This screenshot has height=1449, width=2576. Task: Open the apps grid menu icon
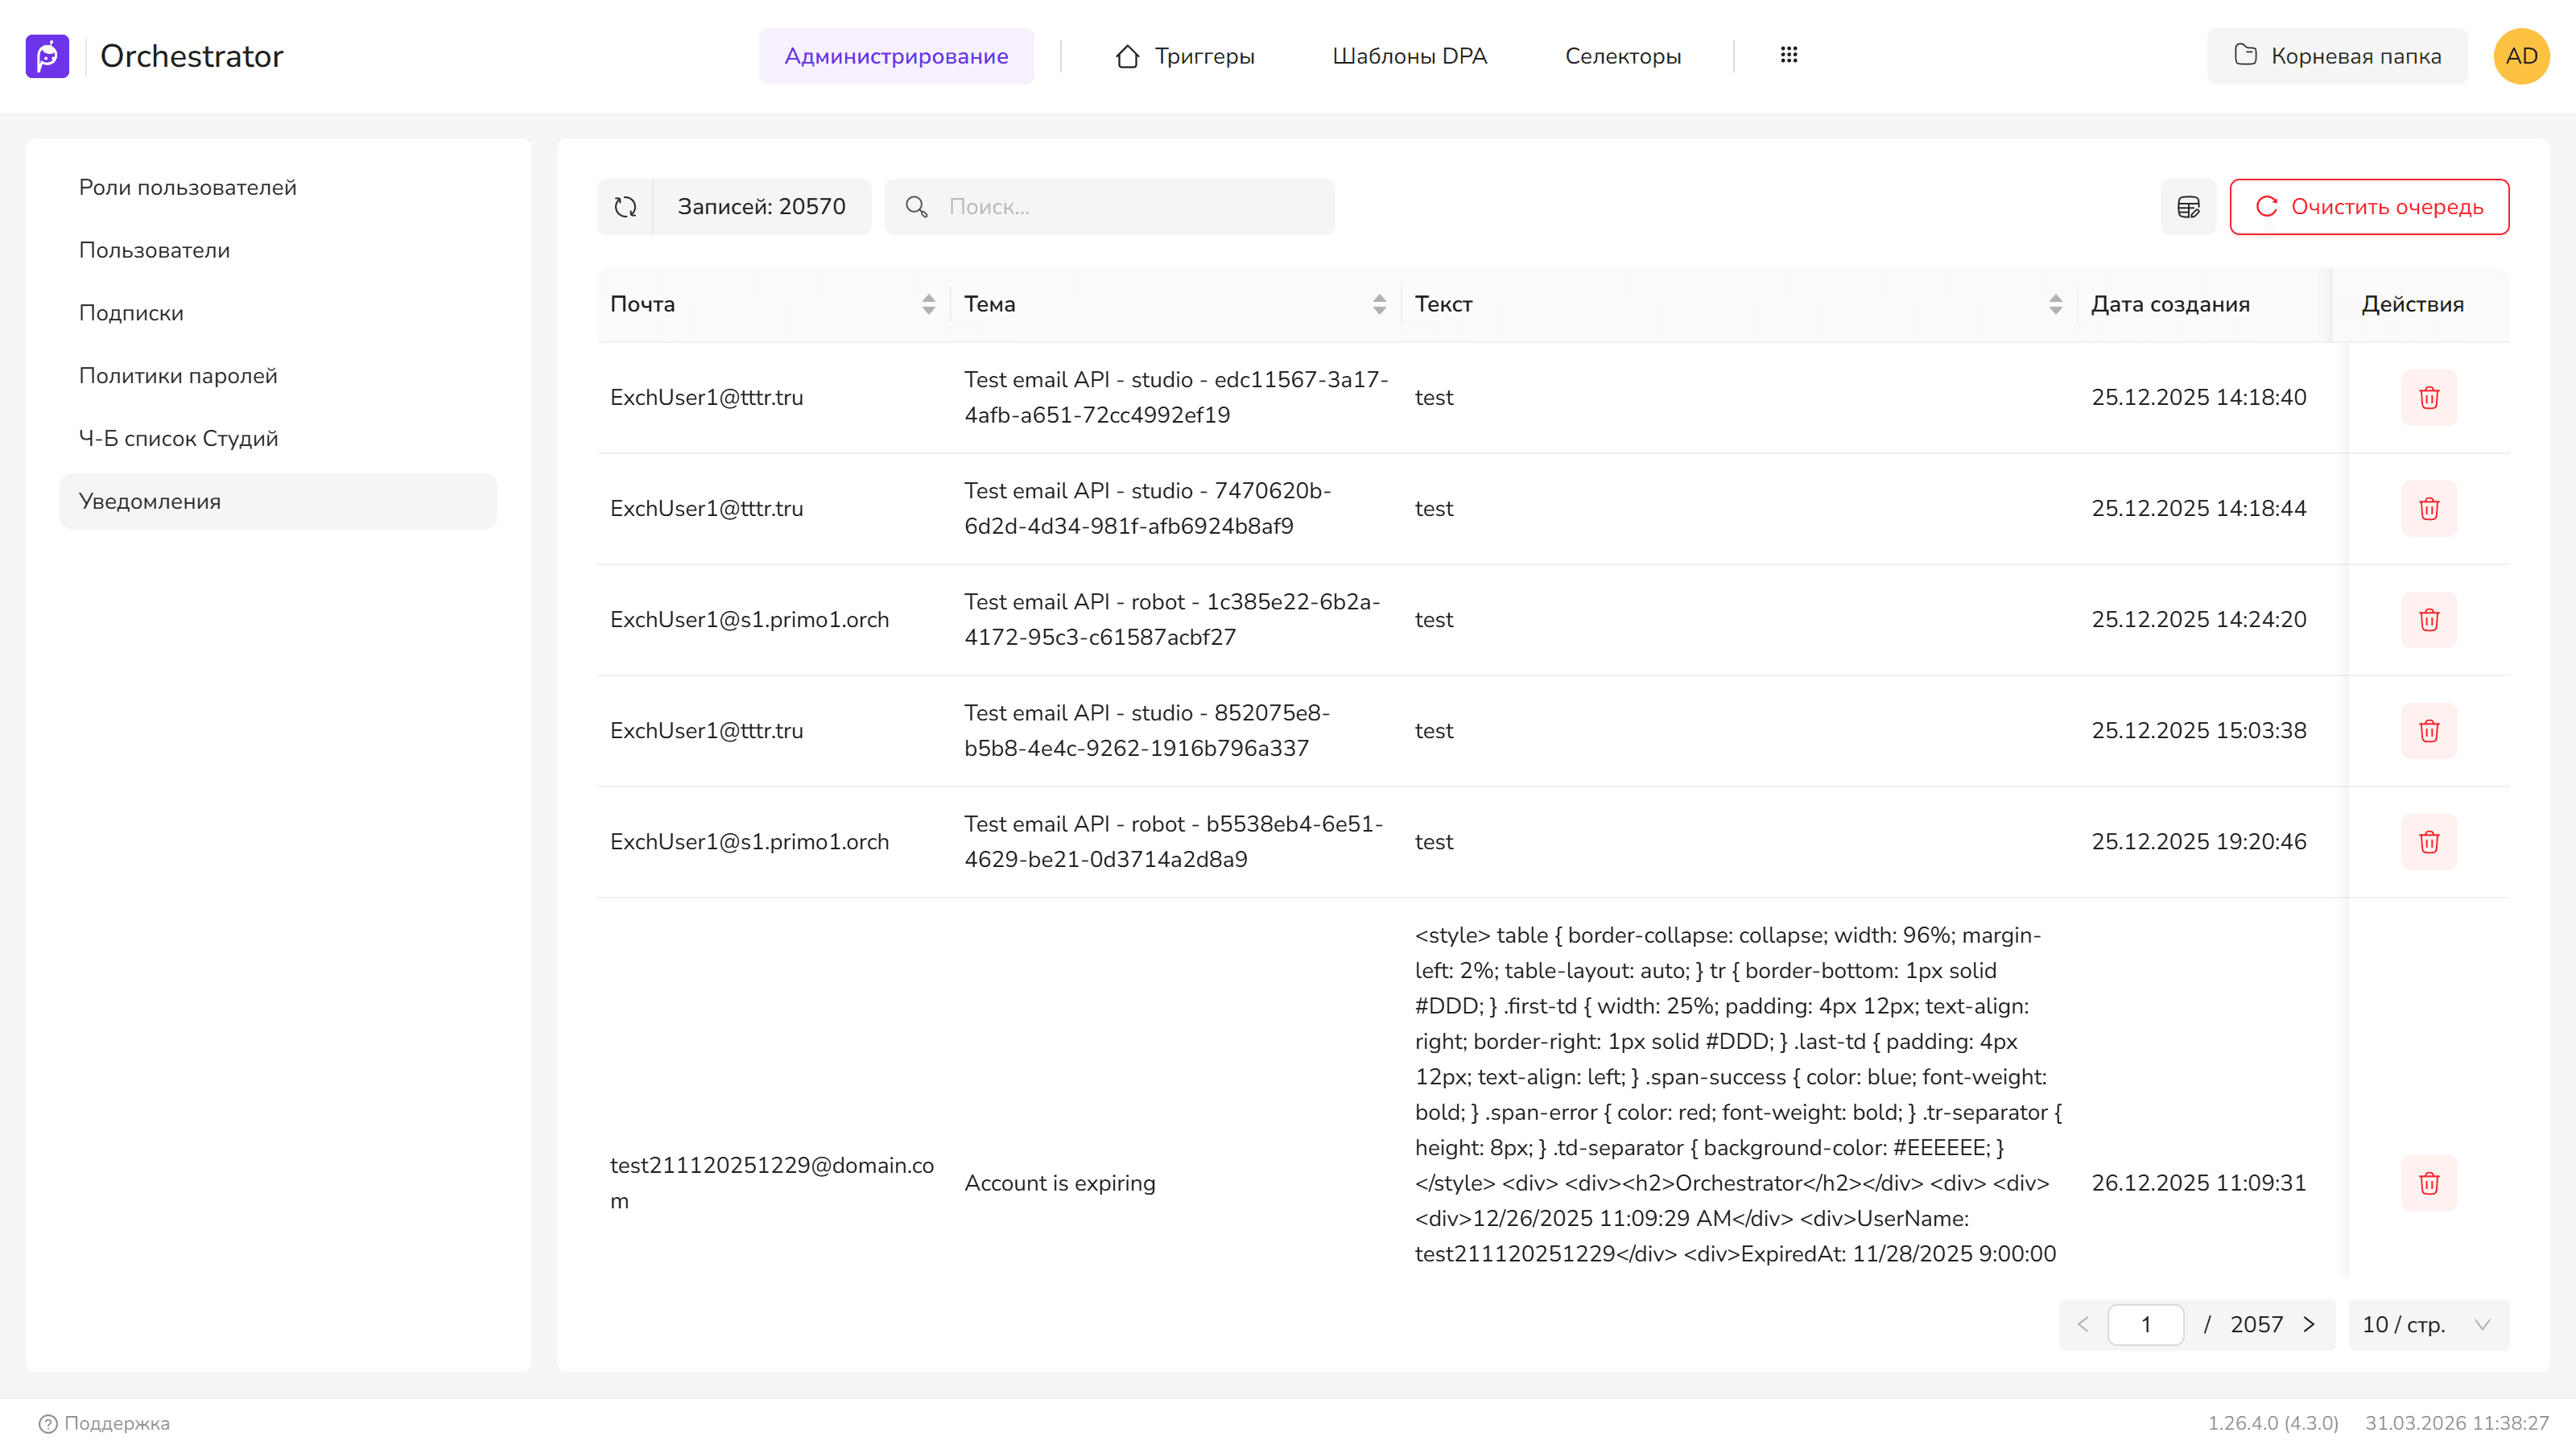pyautogui.click(x=1789, y=55)
